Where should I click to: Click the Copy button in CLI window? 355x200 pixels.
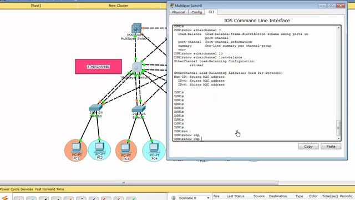coord(308,147)
